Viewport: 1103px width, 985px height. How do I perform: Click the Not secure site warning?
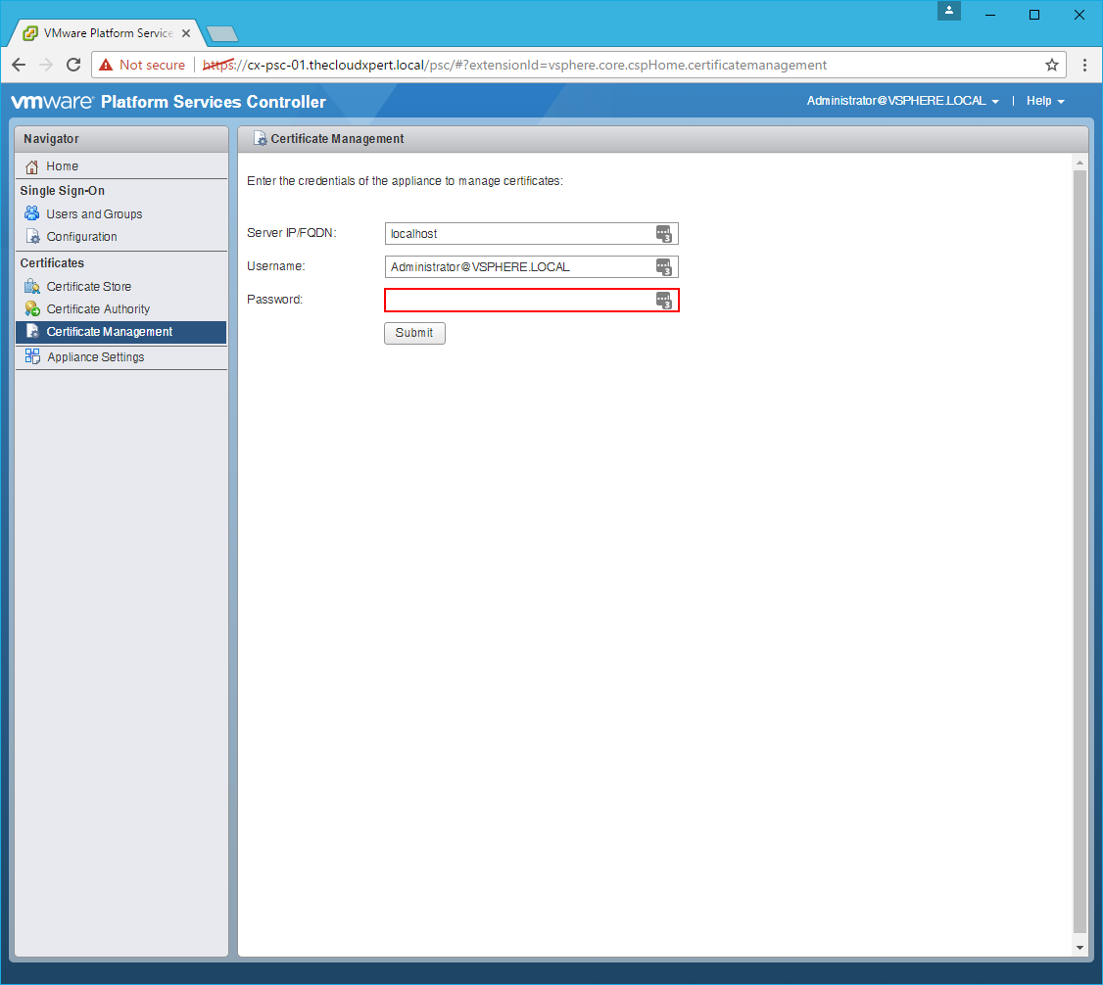point(142,66)
